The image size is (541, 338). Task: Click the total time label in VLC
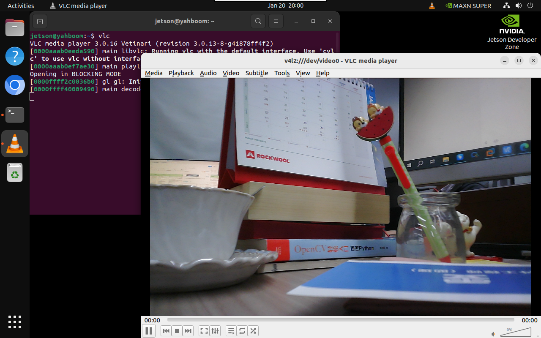pos(530,320)
